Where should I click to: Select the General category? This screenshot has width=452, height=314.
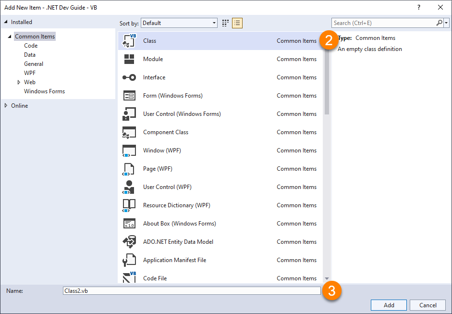point(34,64)
